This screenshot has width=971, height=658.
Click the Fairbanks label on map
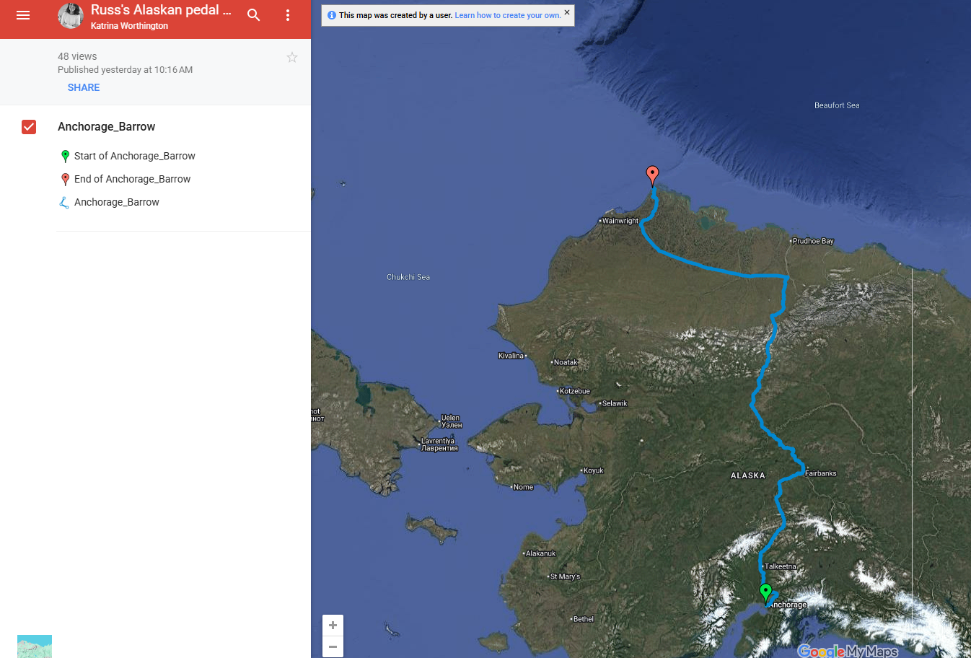point(820,473)
